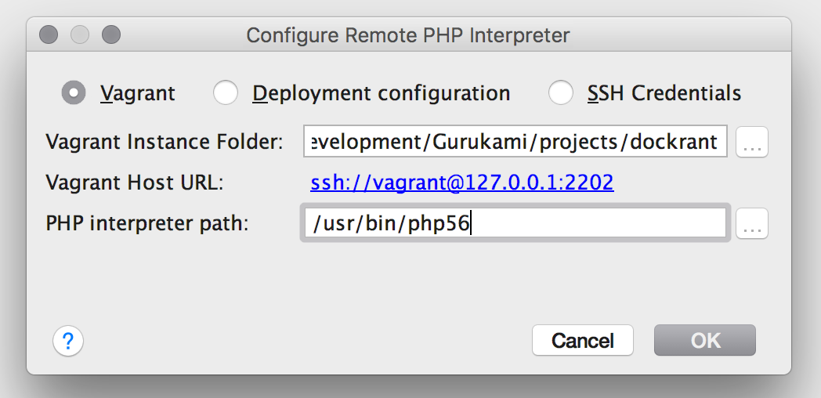The image size is (821, 398).
Task: Browse for the Vagrant Instance Folder
Action: tap(752, 143)
